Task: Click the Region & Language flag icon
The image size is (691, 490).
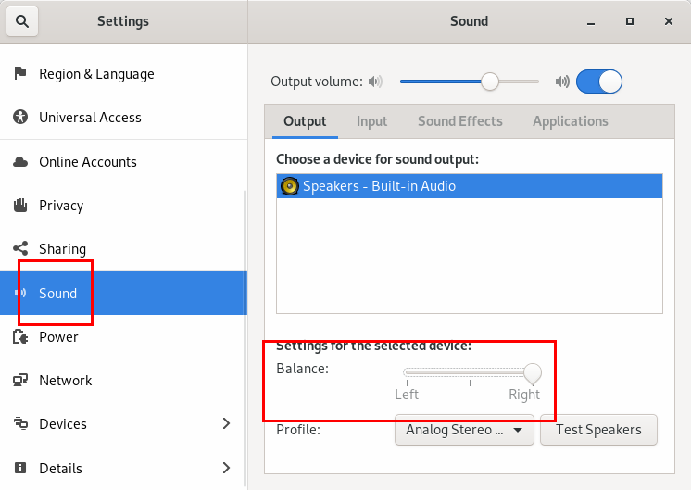Action: 20,74
